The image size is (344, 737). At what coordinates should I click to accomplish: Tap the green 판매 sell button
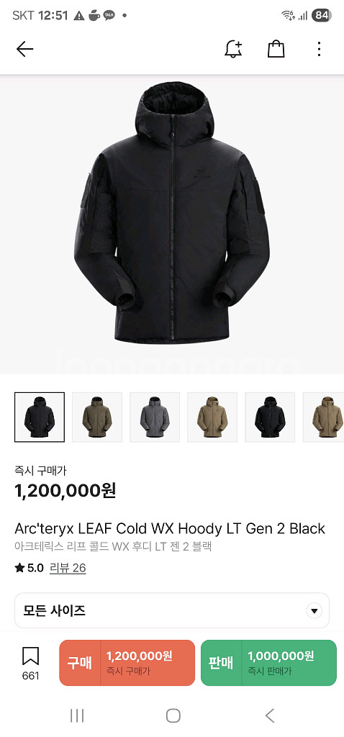[x=268, y=663]
